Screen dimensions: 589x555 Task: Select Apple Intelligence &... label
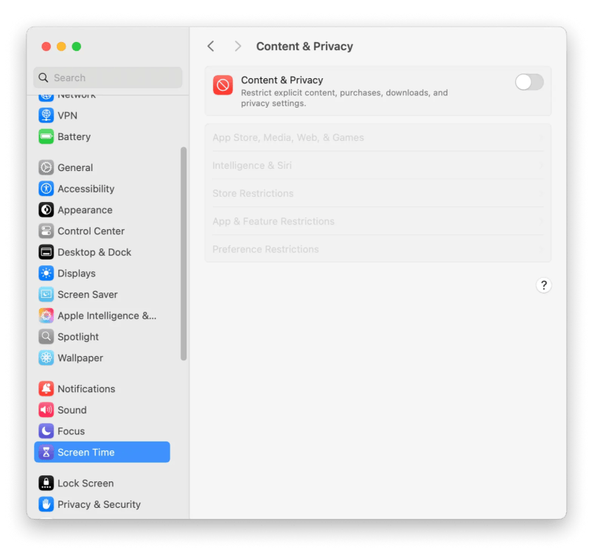click(x=107, y=315)
